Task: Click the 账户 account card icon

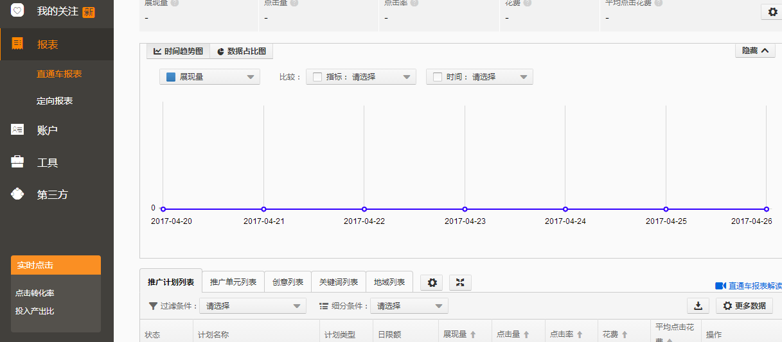Action: (18, 130)
